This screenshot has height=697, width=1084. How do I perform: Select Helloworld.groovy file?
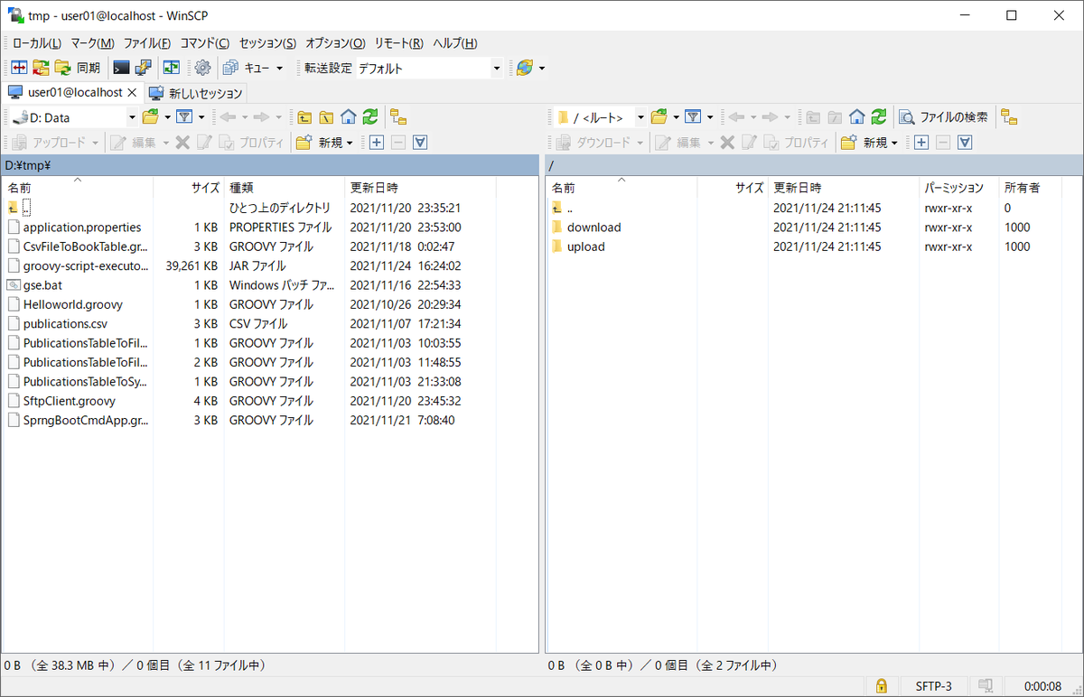click(x=73, y=304)
